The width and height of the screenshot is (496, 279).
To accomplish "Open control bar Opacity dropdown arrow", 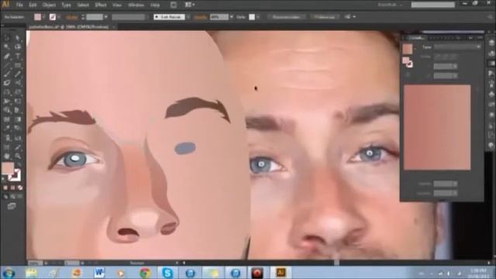I will 232,17.
